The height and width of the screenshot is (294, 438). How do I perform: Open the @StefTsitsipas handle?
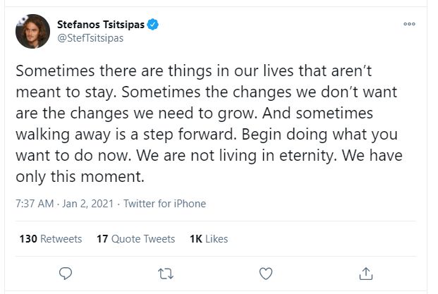(89, 38)
